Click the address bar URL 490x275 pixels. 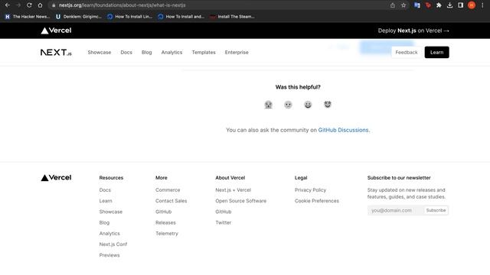[x=122, y=5]
